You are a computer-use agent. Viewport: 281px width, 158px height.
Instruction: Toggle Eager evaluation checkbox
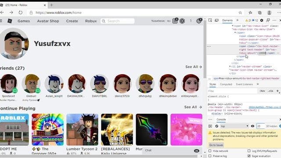tap(249, 156)
